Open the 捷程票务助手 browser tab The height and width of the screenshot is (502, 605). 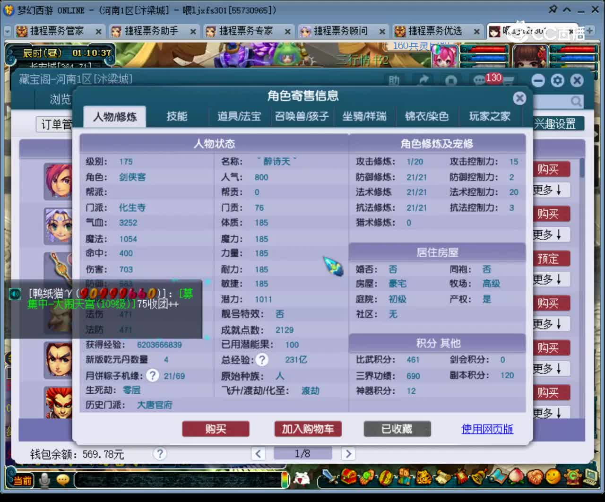pos(151,31)
